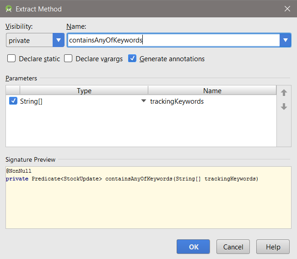Click the method name input field
Image resolution: width=297 pixels, height=259 pixels.
coord(173,40)
